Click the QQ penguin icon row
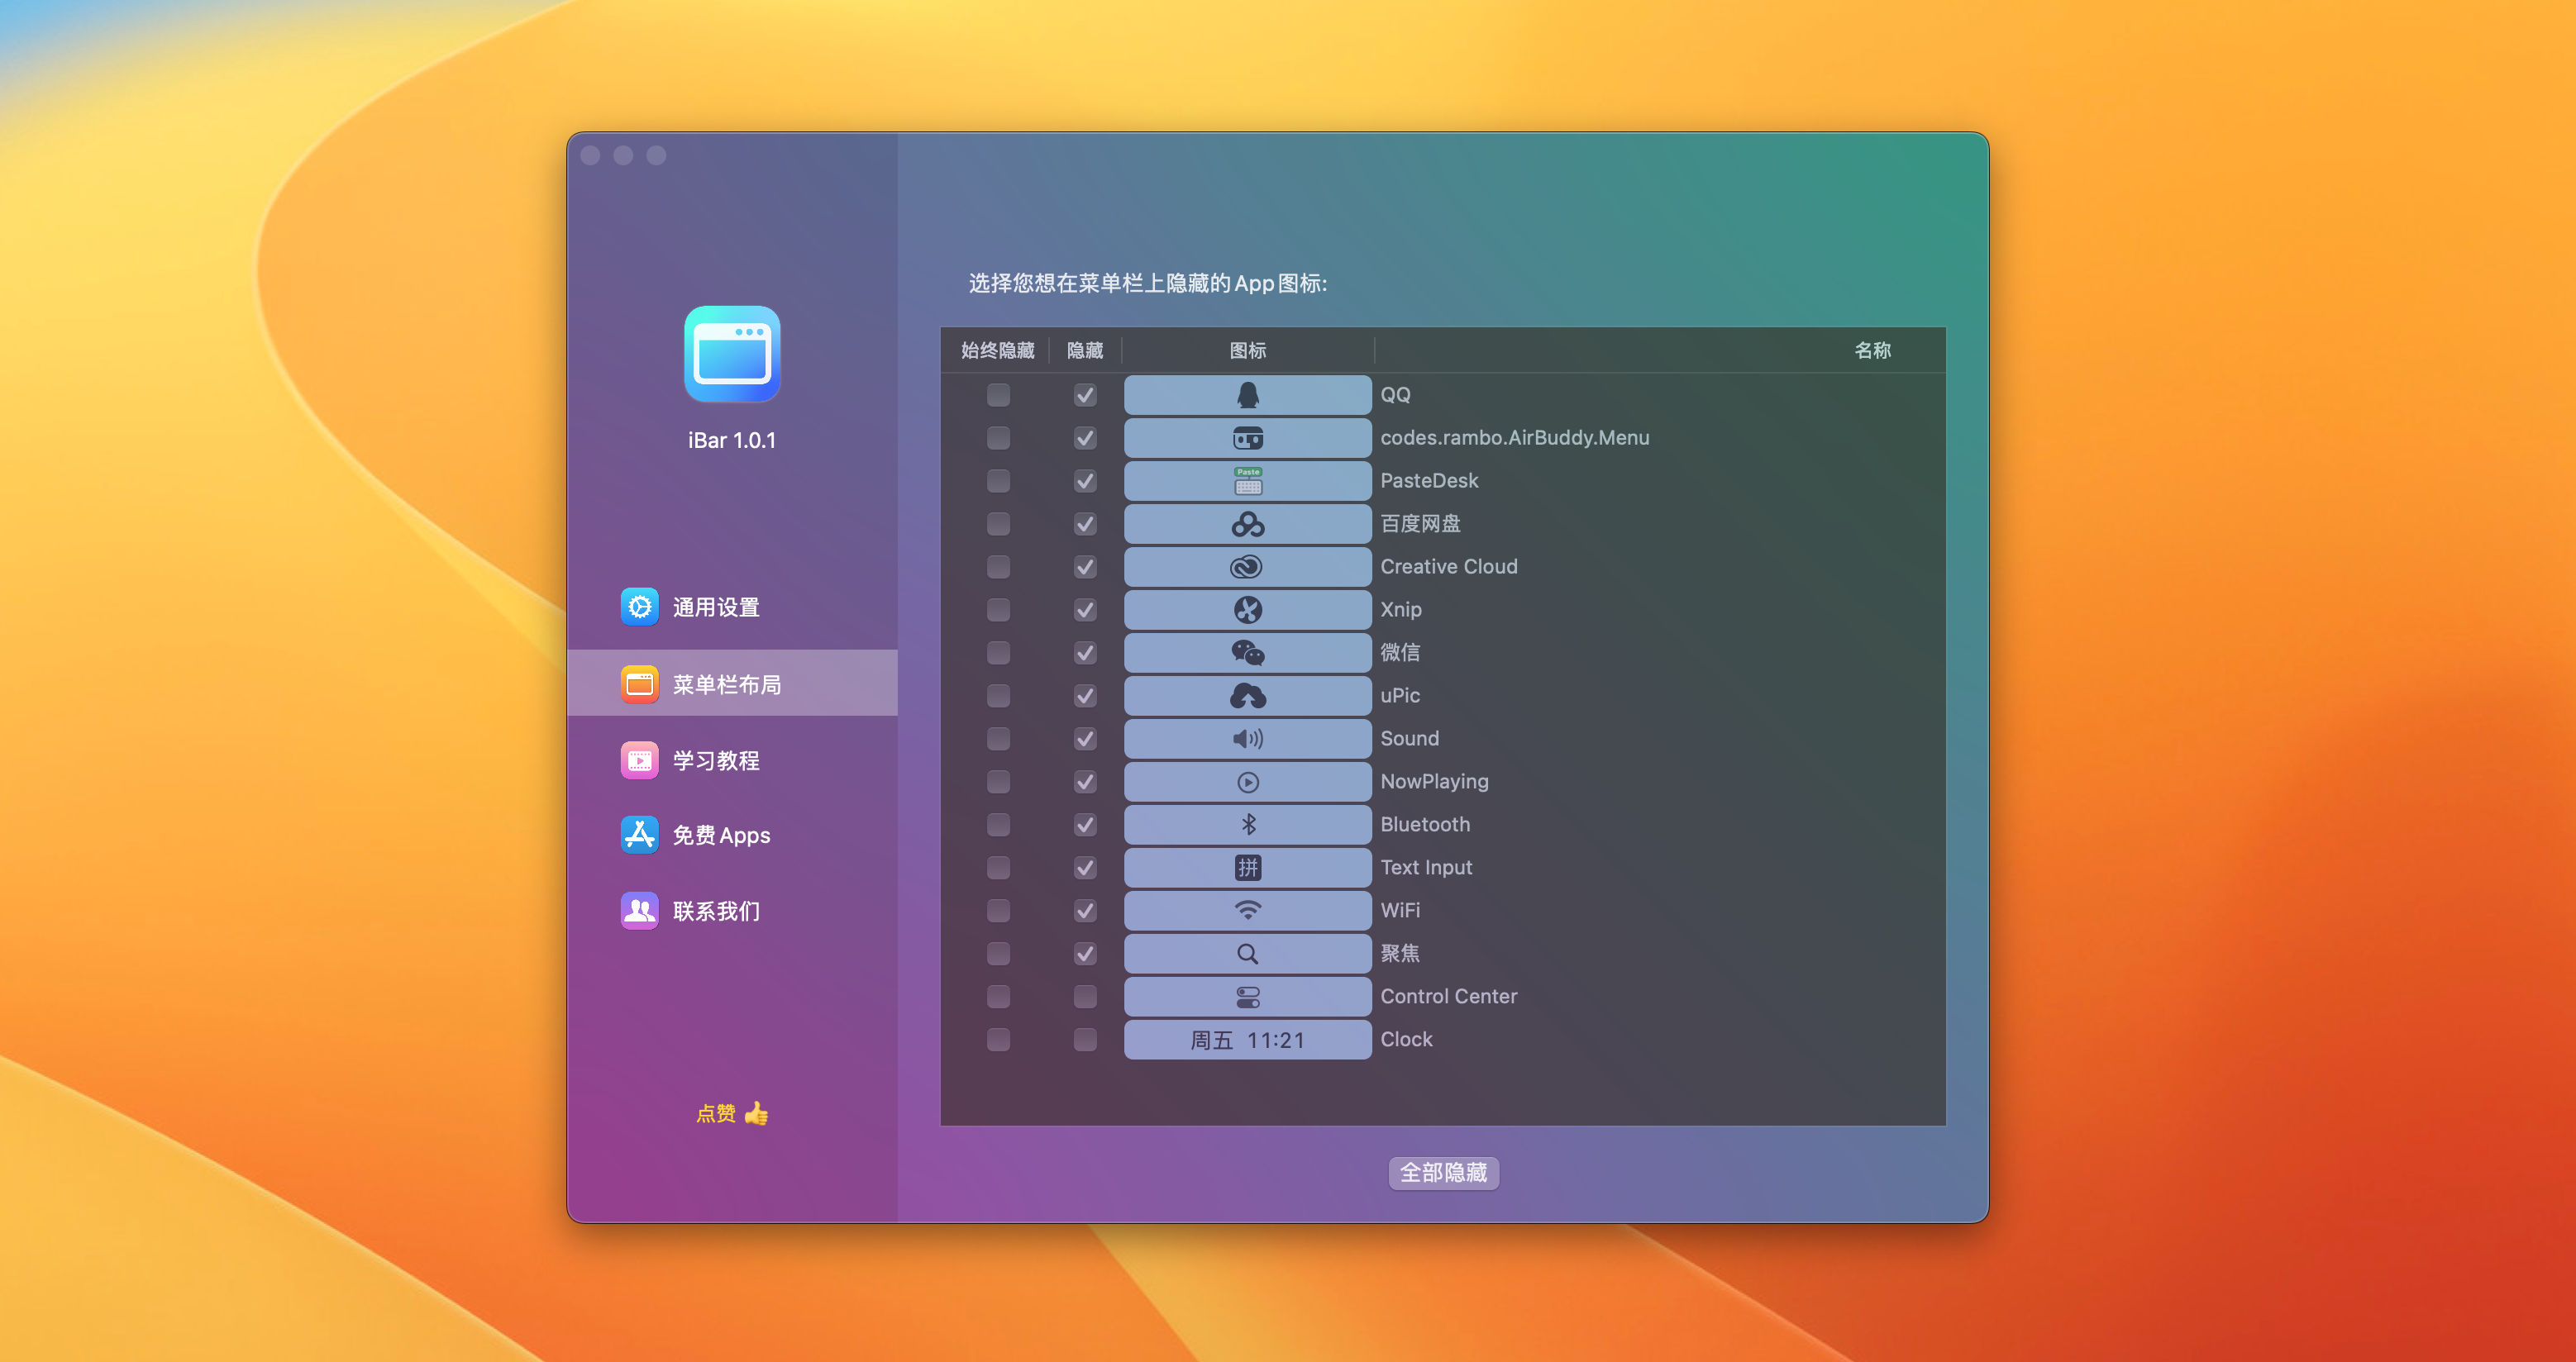 coord(1246,395)
